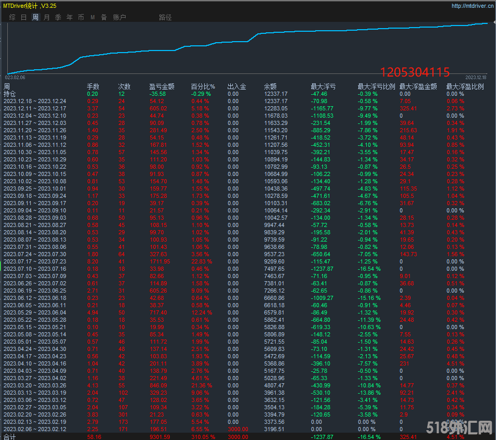Click profit value 1711.95

click(x=160, y=261)
